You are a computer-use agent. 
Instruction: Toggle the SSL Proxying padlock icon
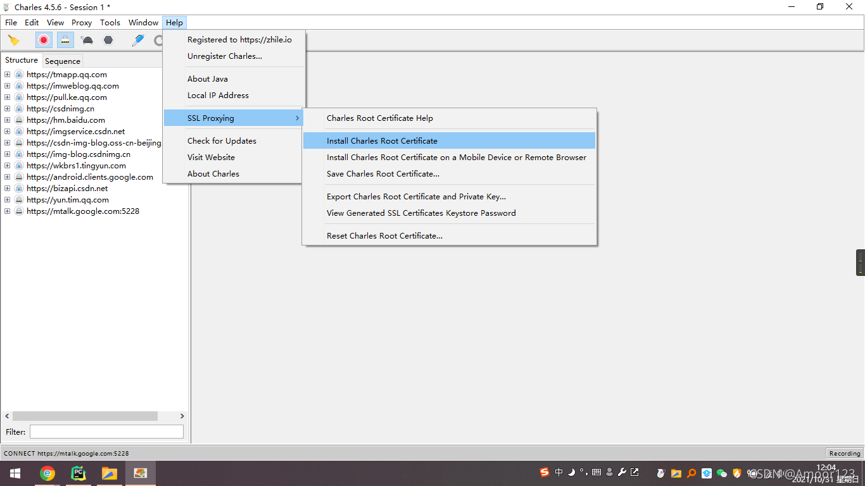pyautogui.click(x=65, y=40)
